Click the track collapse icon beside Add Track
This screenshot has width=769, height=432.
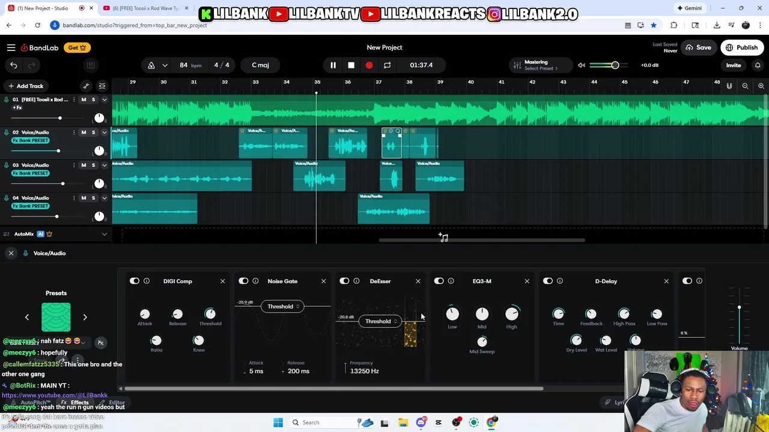coord(102,86)
